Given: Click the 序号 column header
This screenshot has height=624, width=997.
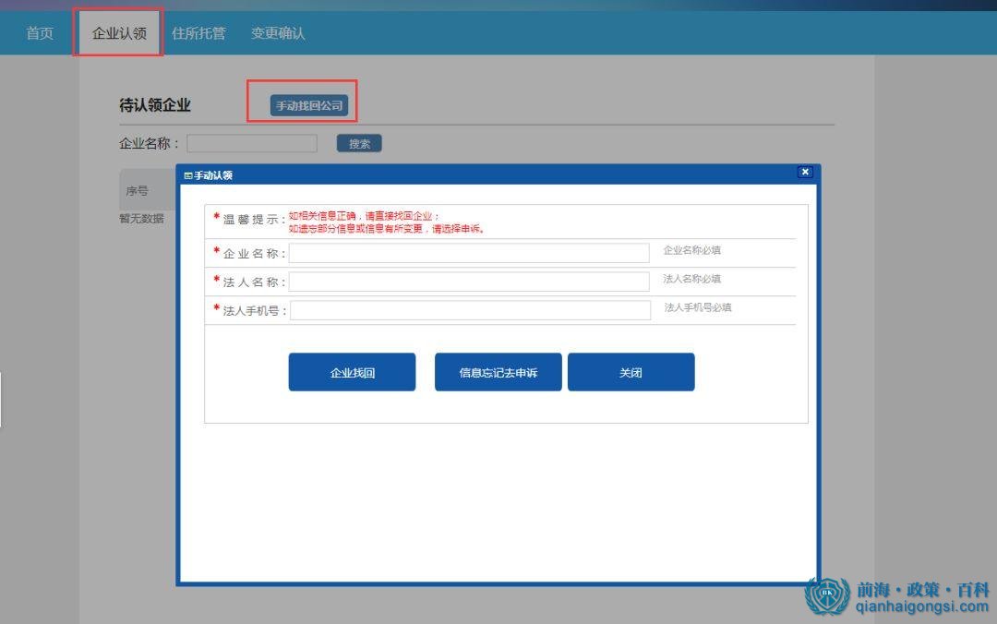Looking at the screenshot, I should [x=138, y=190].
